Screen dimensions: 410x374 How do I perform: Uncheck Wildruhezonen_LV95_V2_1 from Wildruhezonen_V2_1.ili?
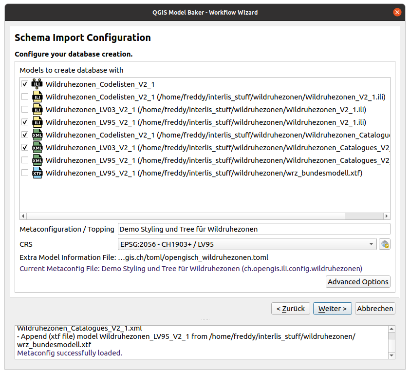coord(25,122)
